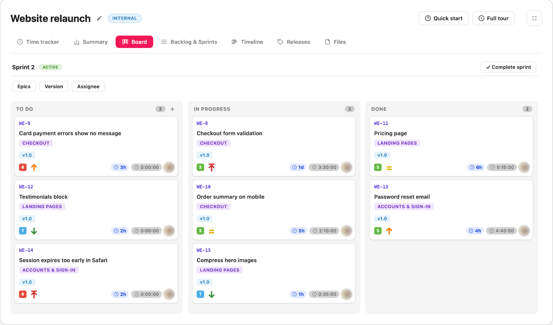This screenshot has height=325, width=553.
Task: Click the green low-priority arrow on WE-12
Action: [x=34, y=231]
